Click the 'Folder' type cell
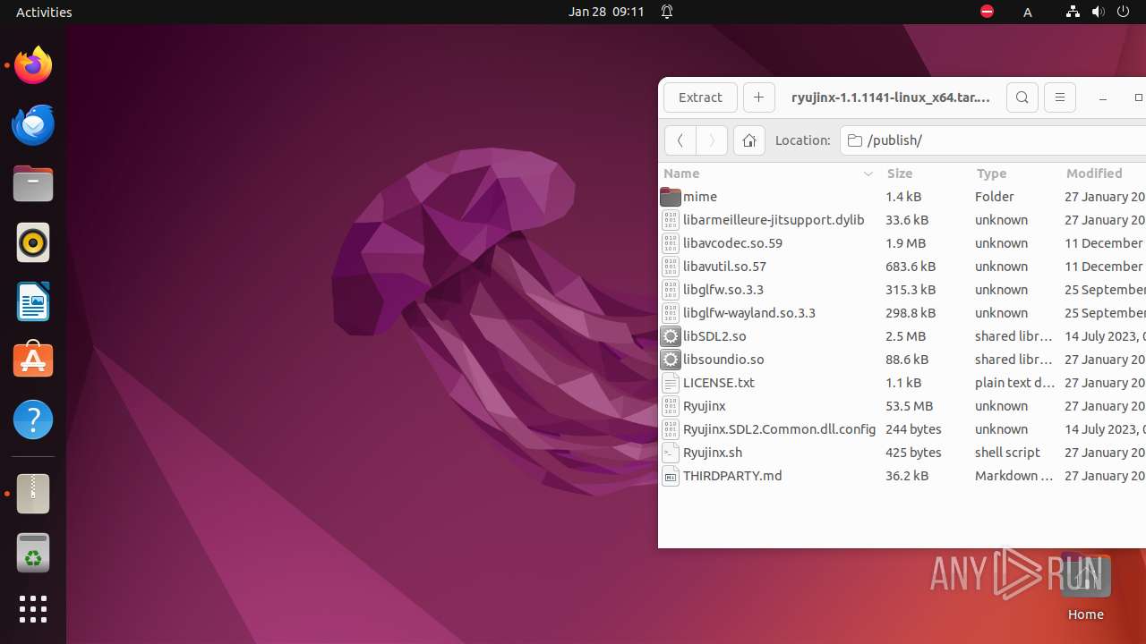Viewport: 1146px width, 644px height. [994, 197]
